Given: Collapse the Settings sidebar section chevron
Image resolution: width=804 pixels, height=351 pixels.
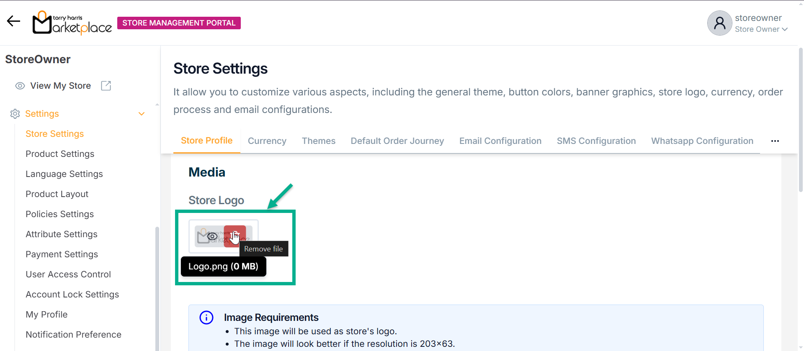Looking at the screenshot, I should coord(142,114).
